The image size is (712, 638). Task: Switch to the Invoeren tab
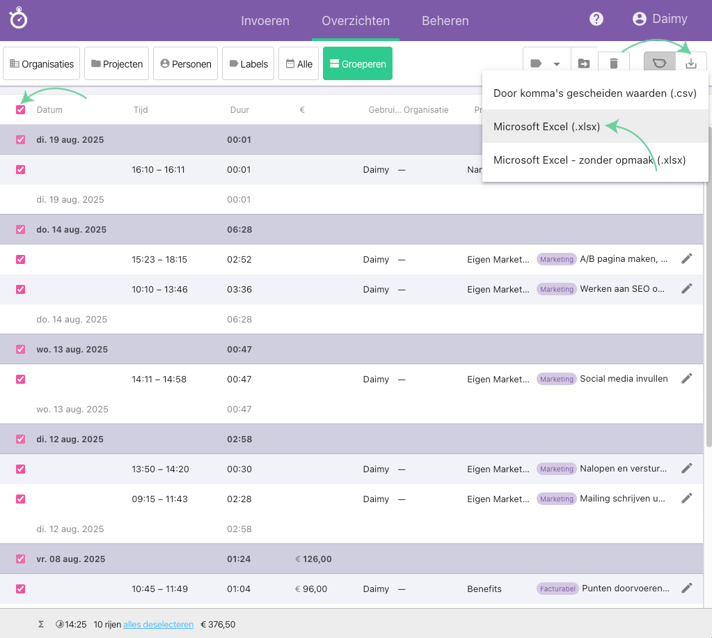coord(265,20)
